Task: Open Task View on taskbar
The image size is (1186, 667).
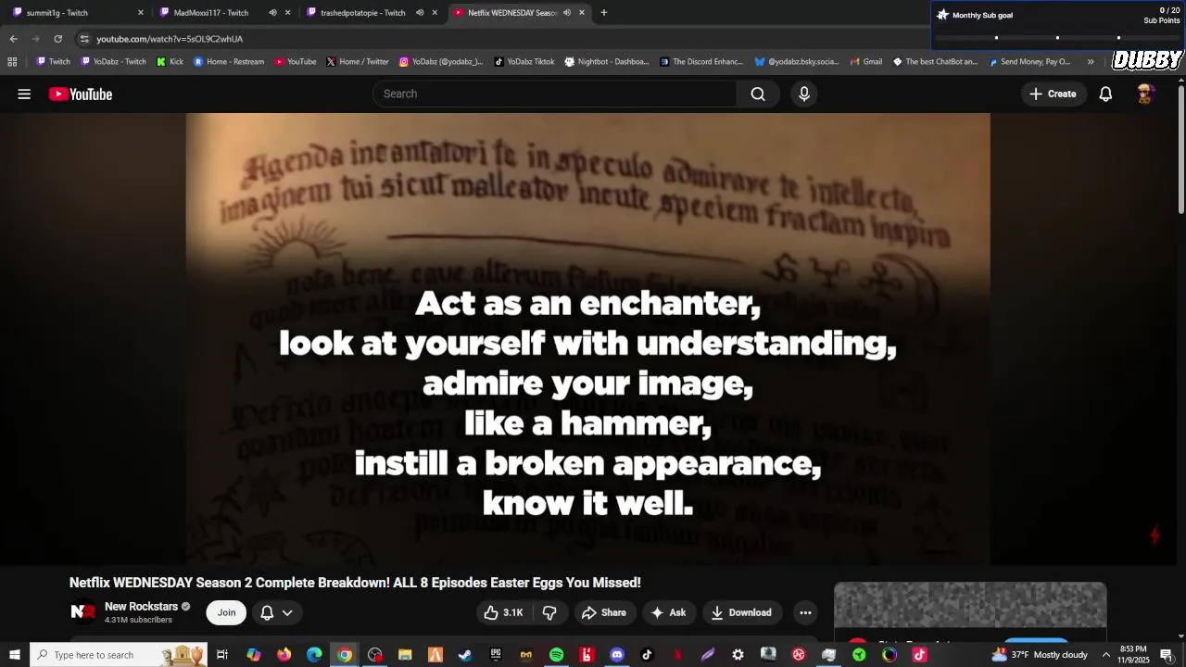Action: click(x=222, y=655)
